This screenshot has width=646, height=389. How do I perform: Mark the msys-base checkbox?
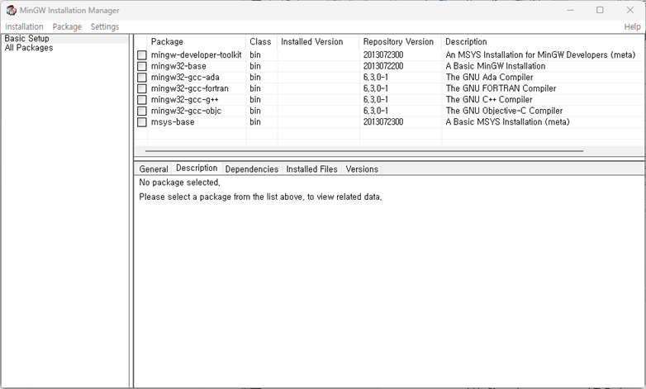[142, 122]
